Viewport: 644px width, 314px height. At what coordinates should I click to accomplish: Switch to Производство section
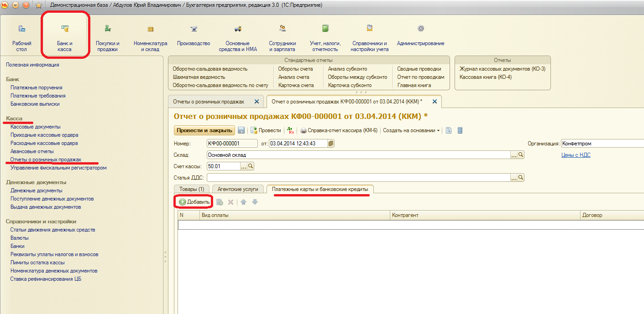point(194,35)
